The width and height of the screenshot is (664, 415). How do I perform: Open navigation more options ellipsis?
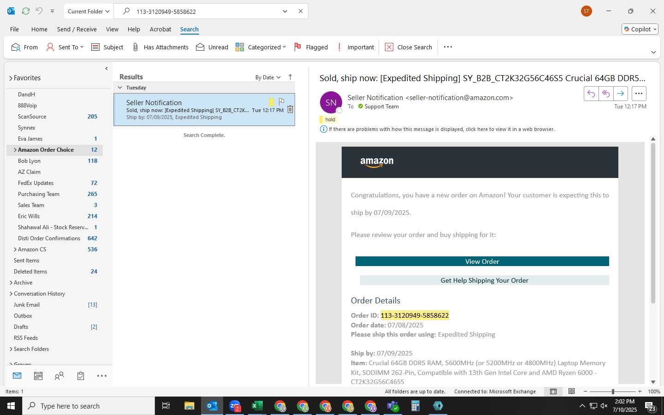pyautogui.click(x=102, y=376)
